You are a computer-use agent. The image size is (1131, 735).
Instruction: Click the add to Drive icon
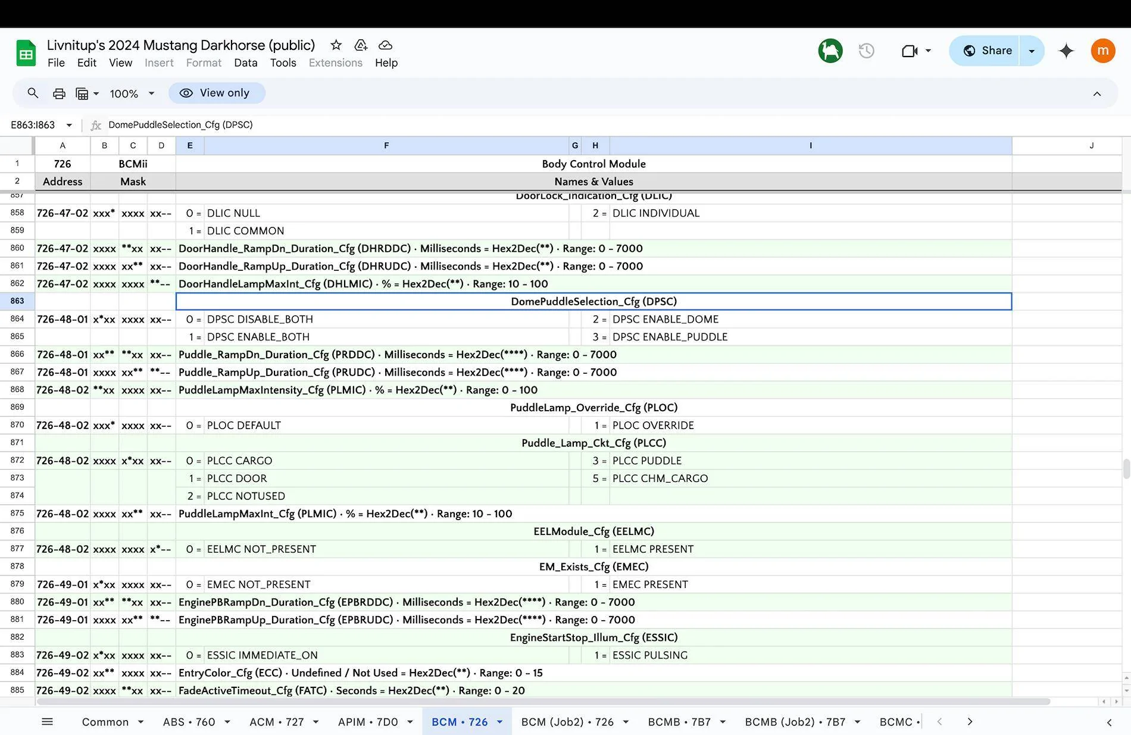pos(361,45)
